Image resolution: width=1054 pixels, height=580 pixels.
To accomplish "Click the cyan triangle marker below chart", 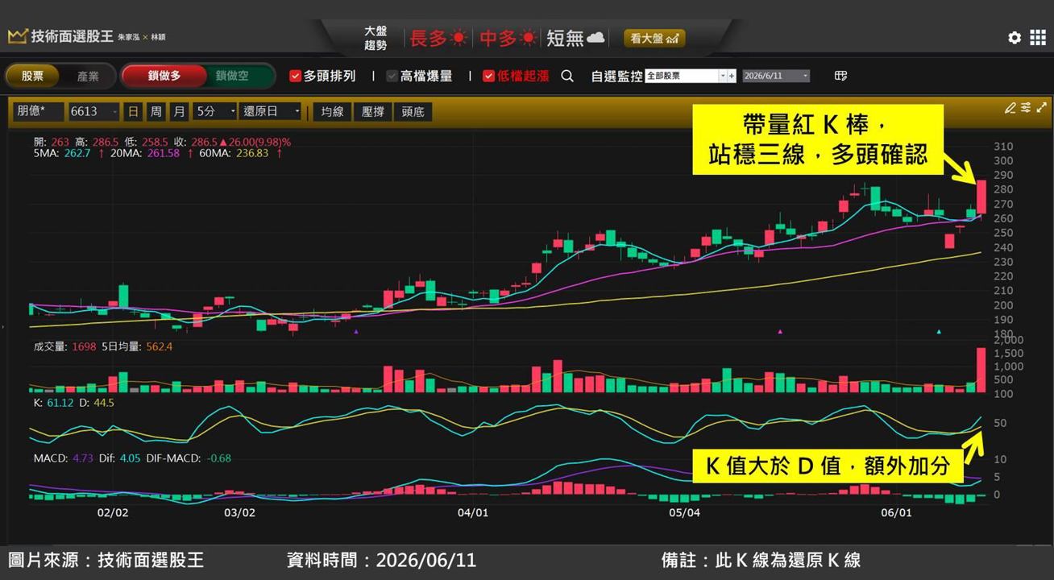I will (x=940, y=331).
